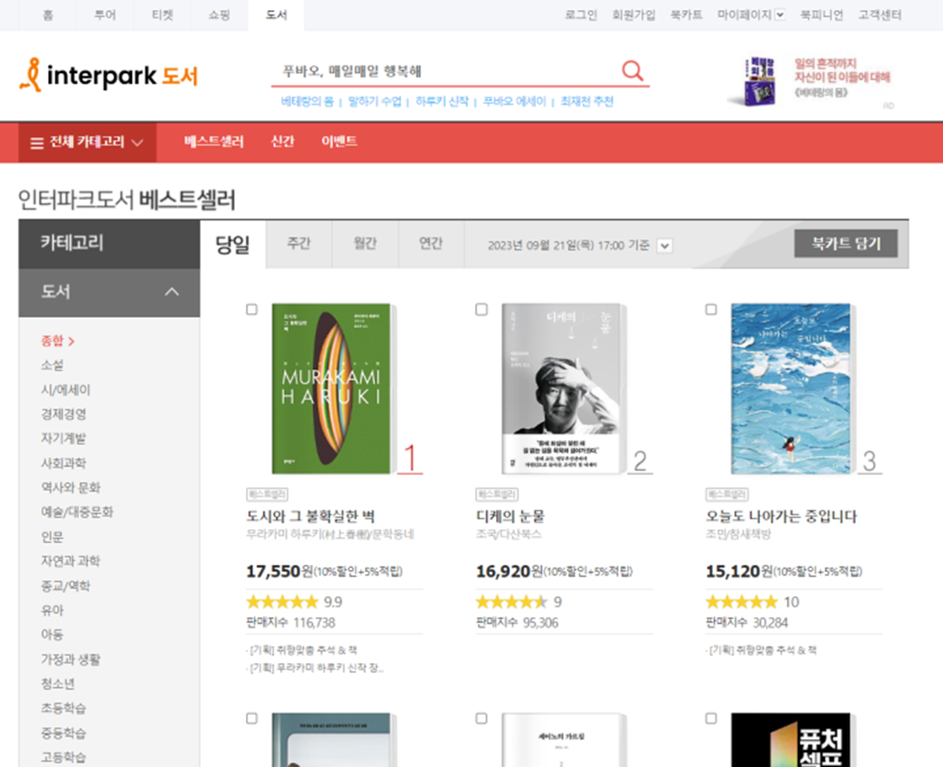The image size is (943, 767).
Task: Go to the 쇼핑 top tab
Action: coord(220,15)
